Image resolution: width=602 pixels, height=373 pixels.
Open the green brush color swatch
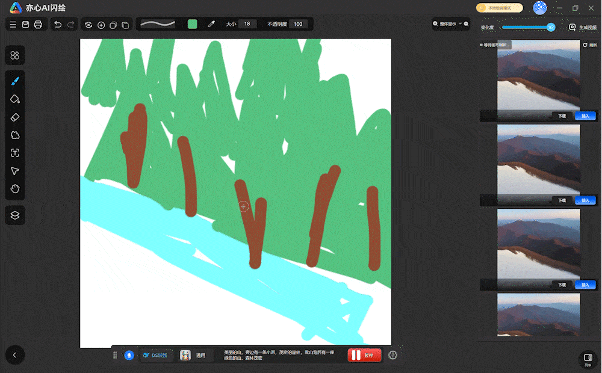pos(193,25)
